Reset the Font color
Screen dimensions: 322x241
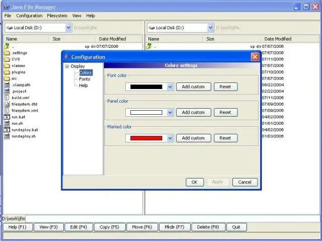pyautogui.click(x=225, y=87)
